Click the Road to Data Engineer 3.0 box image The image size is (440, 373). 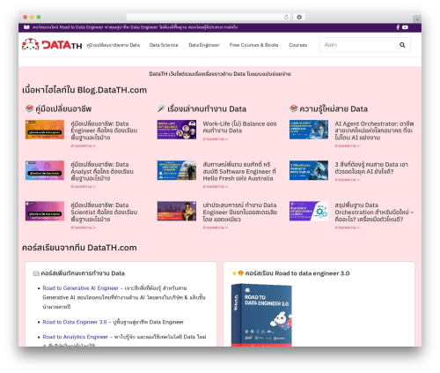[x=261, y=315]
